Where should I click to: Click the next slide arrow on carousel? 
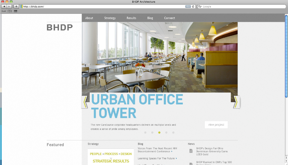[236, 102]
